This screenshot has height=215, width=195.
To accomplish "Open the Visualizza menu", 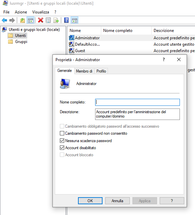I will 41,12.
